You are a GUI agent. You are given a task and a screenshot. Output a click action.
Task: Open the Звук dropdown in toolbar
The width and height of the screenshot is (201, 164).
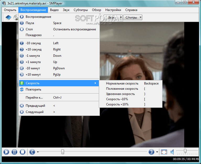pyautogui.click(x=113, y=18)
